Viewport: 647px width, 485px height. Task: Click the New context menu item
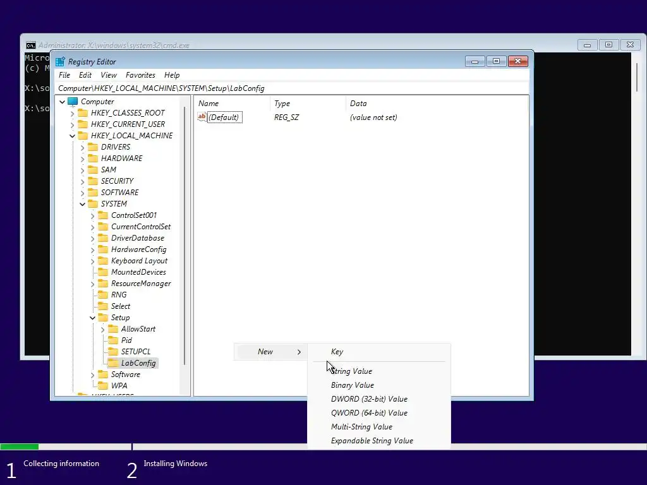point(271,352)
